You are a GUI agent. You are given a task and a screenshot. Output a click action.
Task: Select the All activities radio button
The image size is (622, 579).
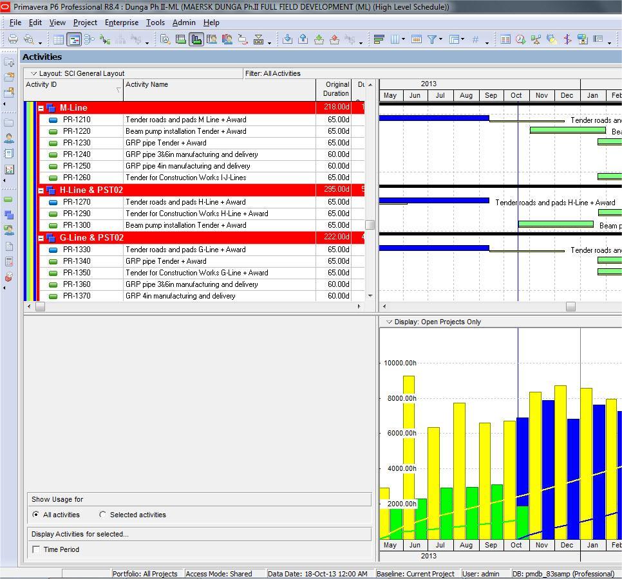tap(35, 515)
